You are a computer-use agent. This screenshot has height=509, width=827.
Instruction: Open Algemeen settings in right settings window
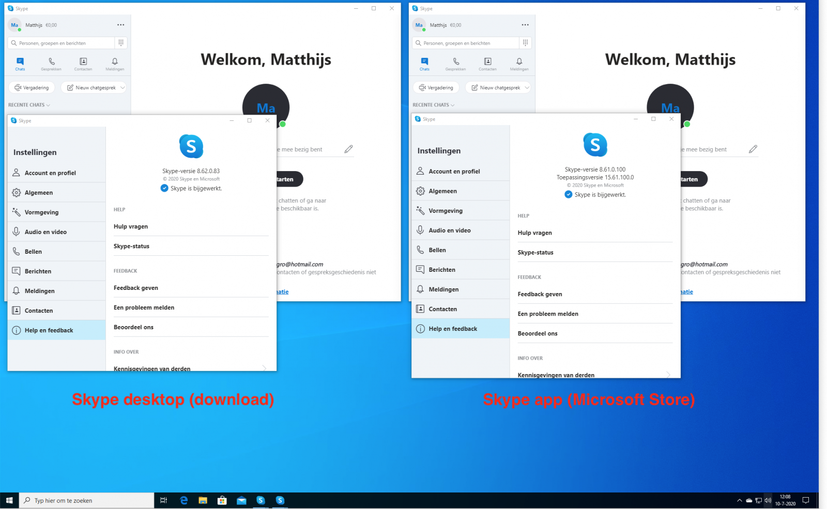pyautogui.click(x=442, y=191)
